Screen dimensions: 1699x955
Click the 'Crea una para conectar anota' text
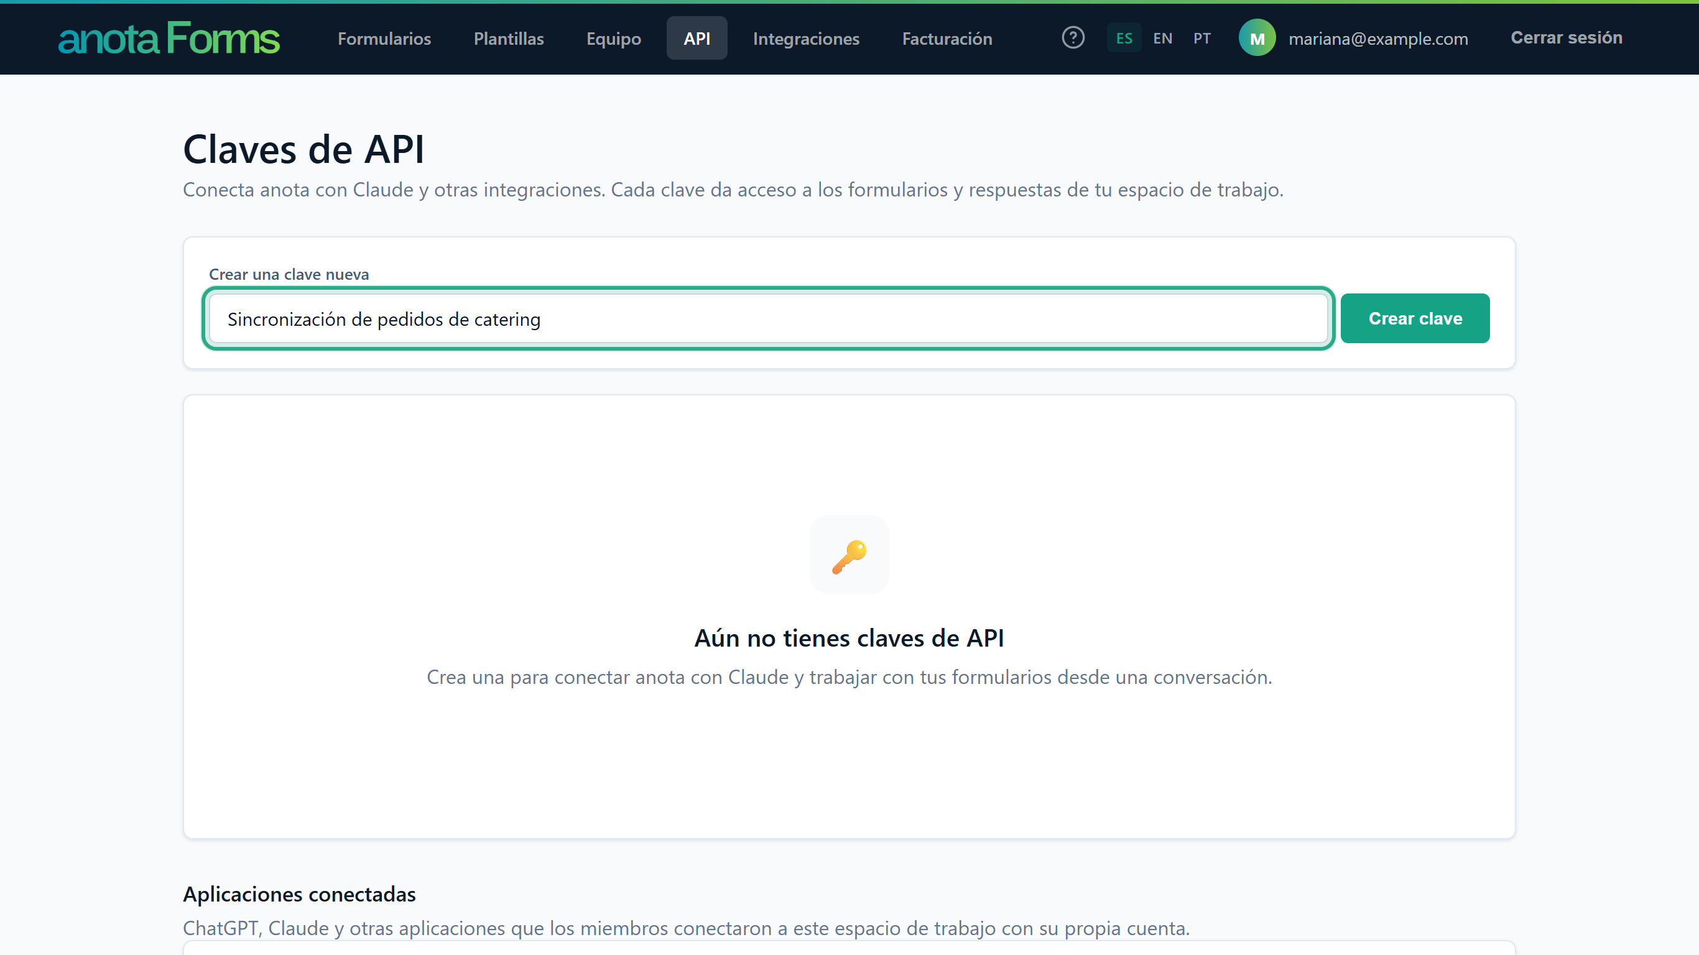[849, 677]
